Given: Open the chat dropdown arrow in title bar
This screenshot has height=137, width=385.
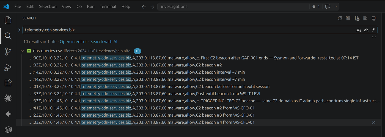Looking at the screenshot, I should 335,7.
